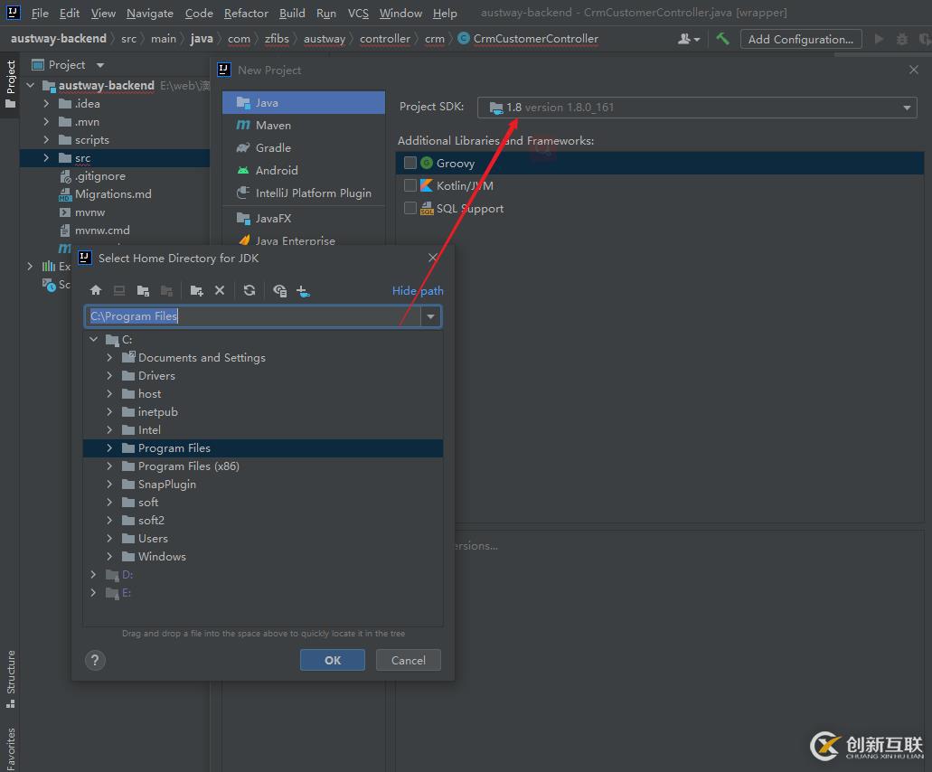Click the C:\Program Files path input field

tap(244, 316)
